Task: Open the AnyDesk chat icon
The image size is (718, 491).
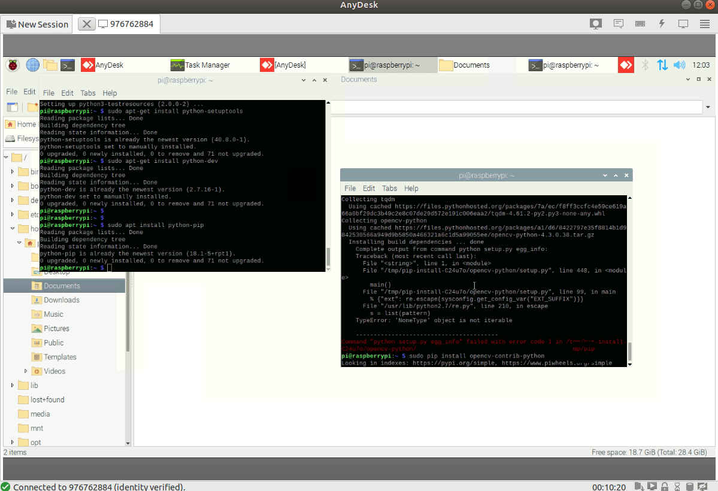Action: tap(618, 24)
